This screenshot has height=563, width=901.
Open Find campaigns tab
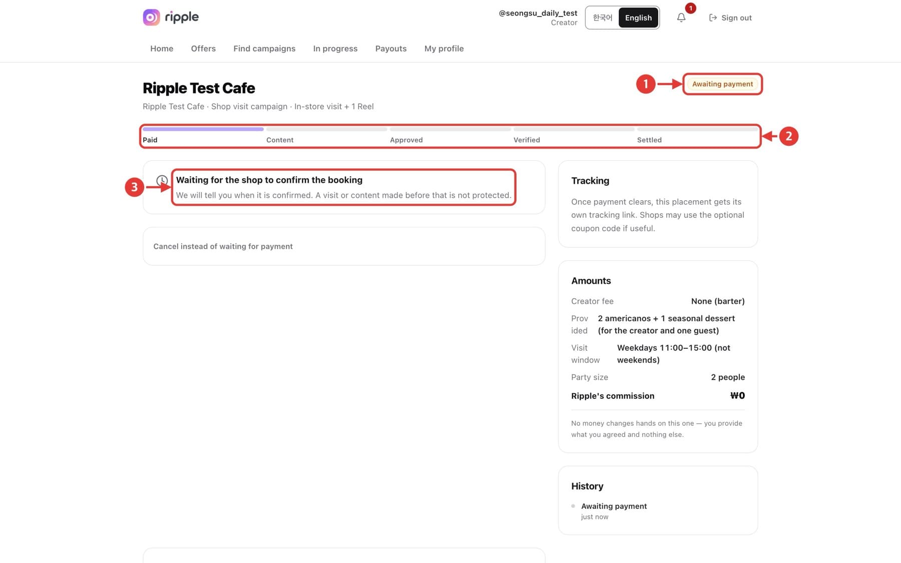tap(264, 49)
